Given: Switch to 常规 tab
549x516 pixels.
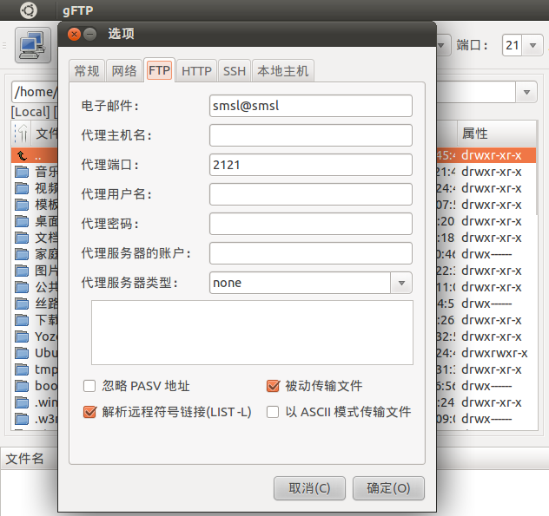Looking at the screenshot, I should [87, 71].
